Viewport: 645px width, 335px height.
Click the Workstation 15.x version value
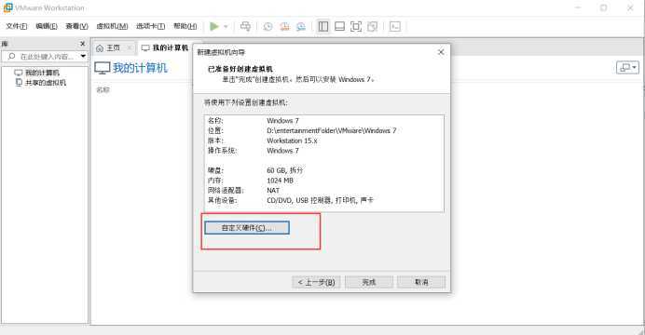(292, 141)
